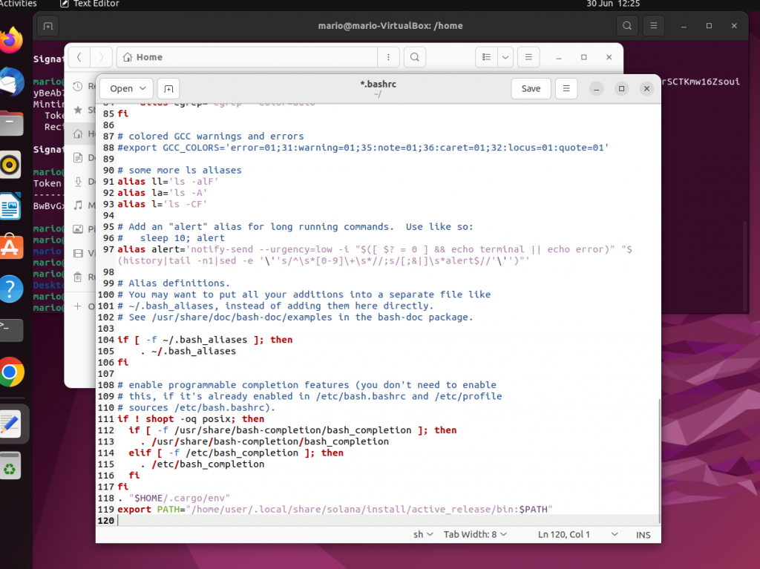Open the Tab Width: 8 dropdown
Viewport: 760px width, 569px height.
pyautogui.click(x=475, y=534)
